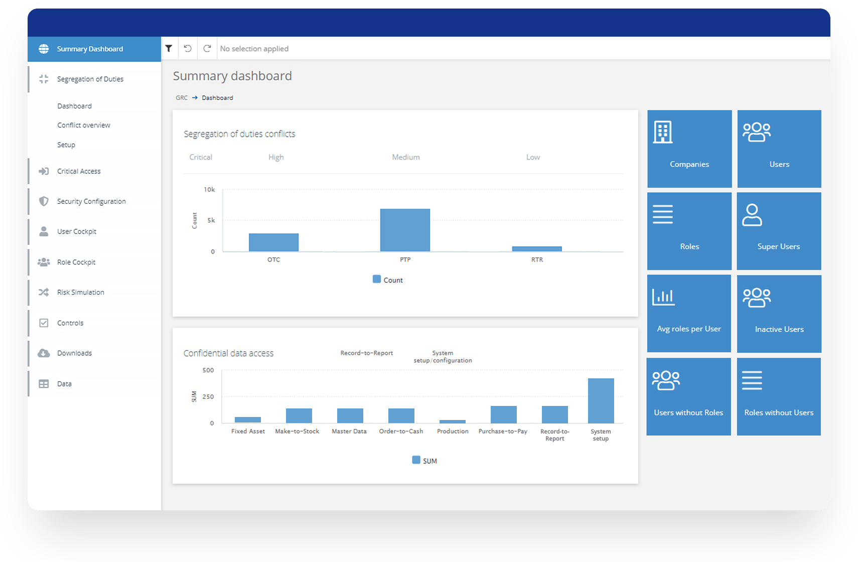Toggle the Medium severity filter
The height and width of the screenshot is (562, 858).
405,157
